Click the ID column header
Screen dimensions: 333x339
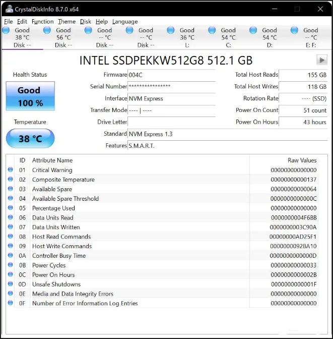pyautogui.click(x=22, y=160)
